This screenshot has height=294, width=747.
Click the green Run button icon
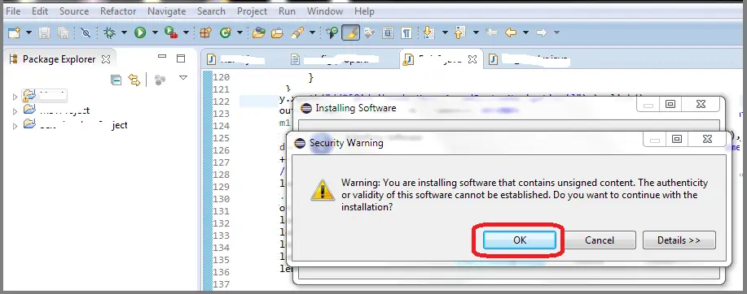(x=140, y=32)
